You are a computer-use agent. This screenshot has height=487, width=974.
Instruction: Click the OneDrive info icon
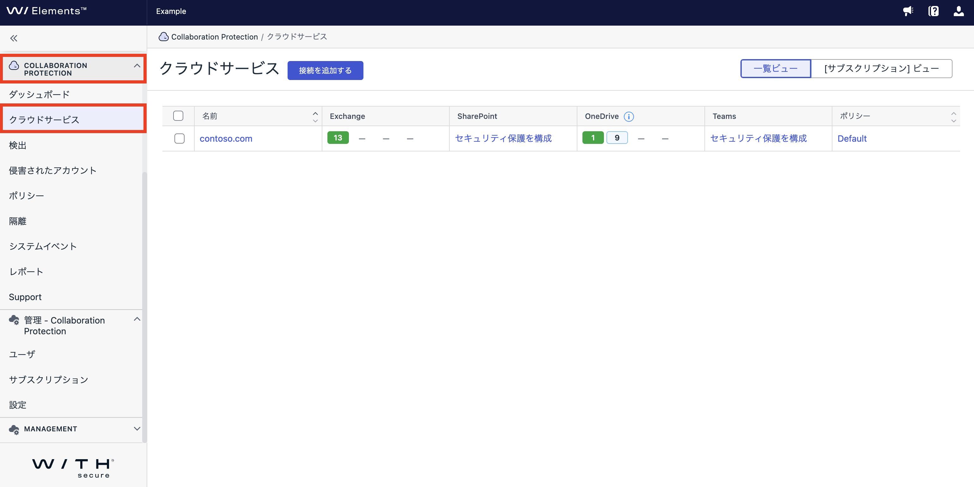pyautogui.click(x=629, y=117)
